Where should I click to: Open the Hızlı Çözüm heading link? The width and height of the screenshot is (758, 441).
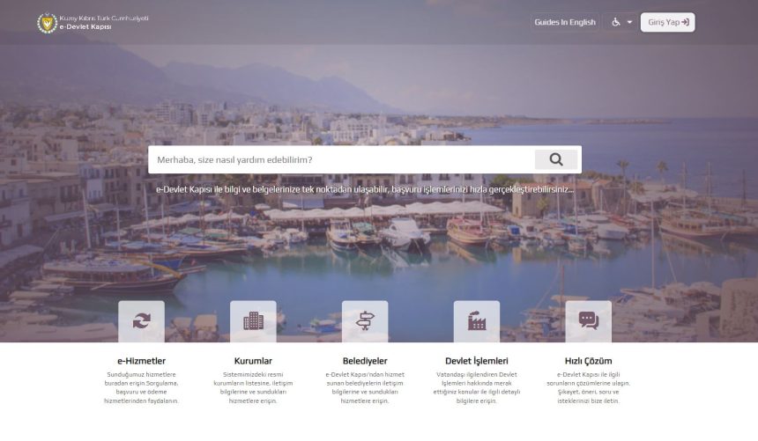point(588,361)
